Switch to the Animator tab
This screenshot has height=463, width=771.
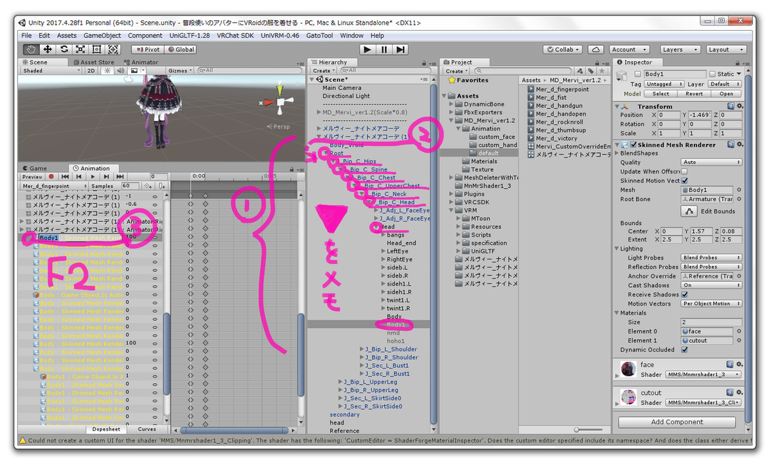click(141, 62)
